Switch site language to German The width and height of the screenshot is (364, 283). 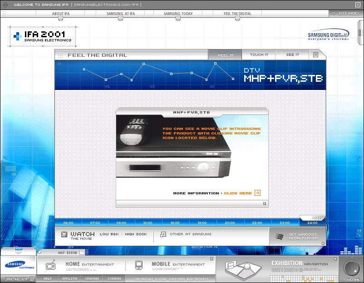click(92, 279)
